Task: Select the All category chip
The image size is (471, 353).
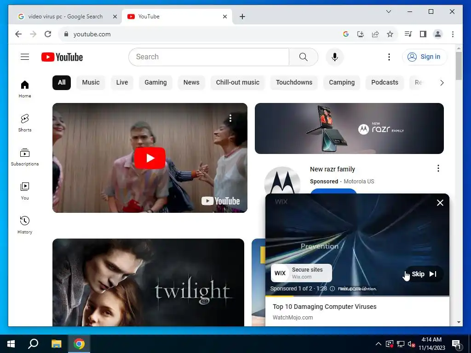Action: pos(62,83)
